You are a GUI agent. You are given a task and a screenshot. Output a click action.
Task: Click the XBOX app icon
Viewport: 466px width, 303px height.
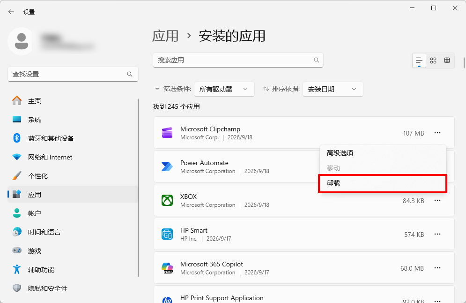(x=167, y=200)
